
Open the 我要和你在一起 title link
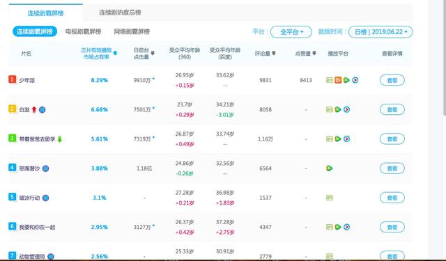(x=37, y=227)
